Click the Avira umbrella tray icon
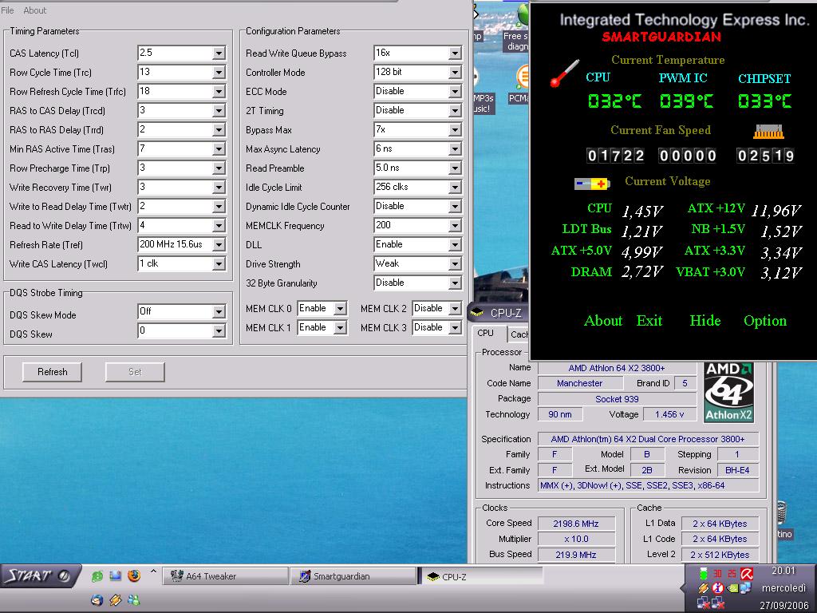817x613 pixels. pyautogui.click(x=747, y=574)
